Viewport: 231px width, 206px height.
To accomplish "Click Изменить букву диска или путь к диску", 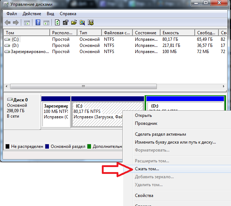I will point(175,142).
